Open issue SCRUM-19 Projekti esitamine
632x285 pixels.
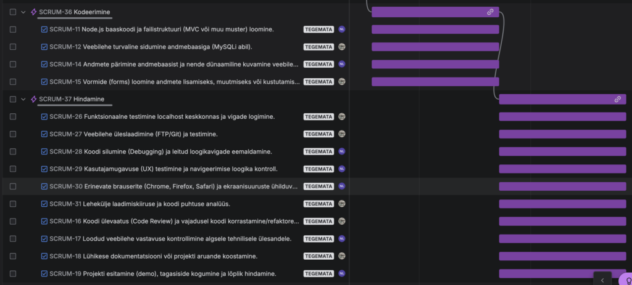point(162,273)
